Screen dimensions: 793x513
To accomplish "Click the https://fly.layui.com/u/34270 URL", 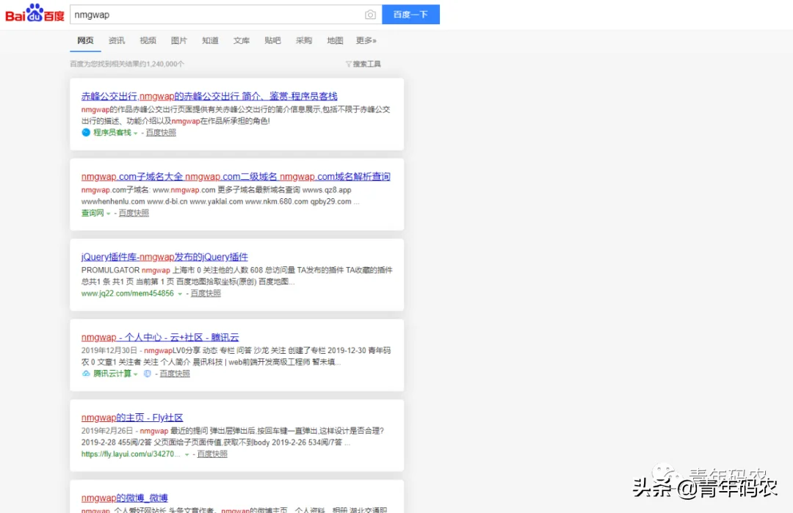I will [131, 454].
